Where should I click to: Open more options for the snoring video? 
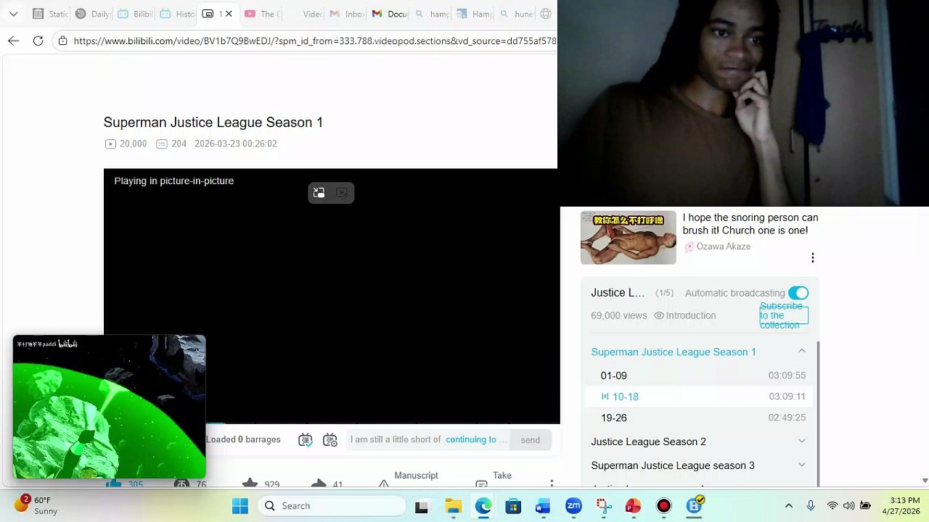click(813, 257)
